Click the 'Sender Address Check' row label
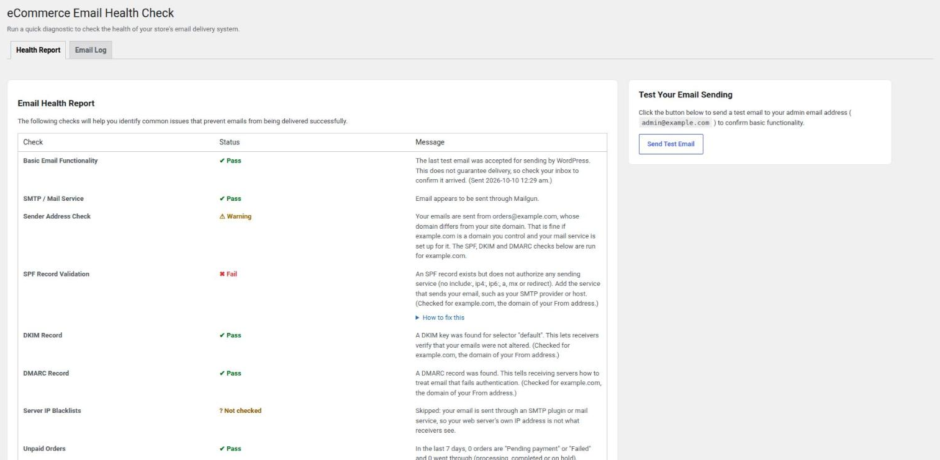The height and width of the screenshot is (460, 940). click(x=56, y=216)
